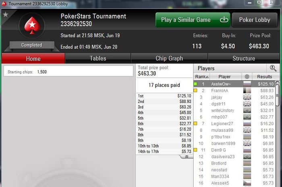Click the favorite star icon in the corner
Screen dimensions: 282x187
click(x=5, y=14)
